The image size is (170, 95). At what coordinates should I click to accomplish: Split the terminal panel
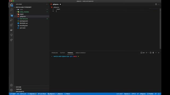151,53
